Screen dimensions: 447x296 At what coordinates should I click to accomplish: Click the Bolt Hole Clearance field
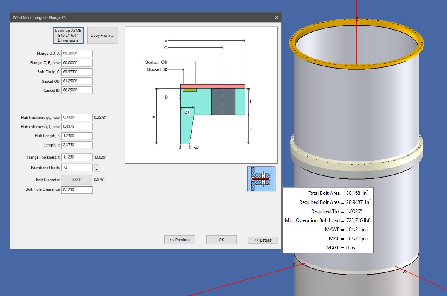click(x=77, y=189)
